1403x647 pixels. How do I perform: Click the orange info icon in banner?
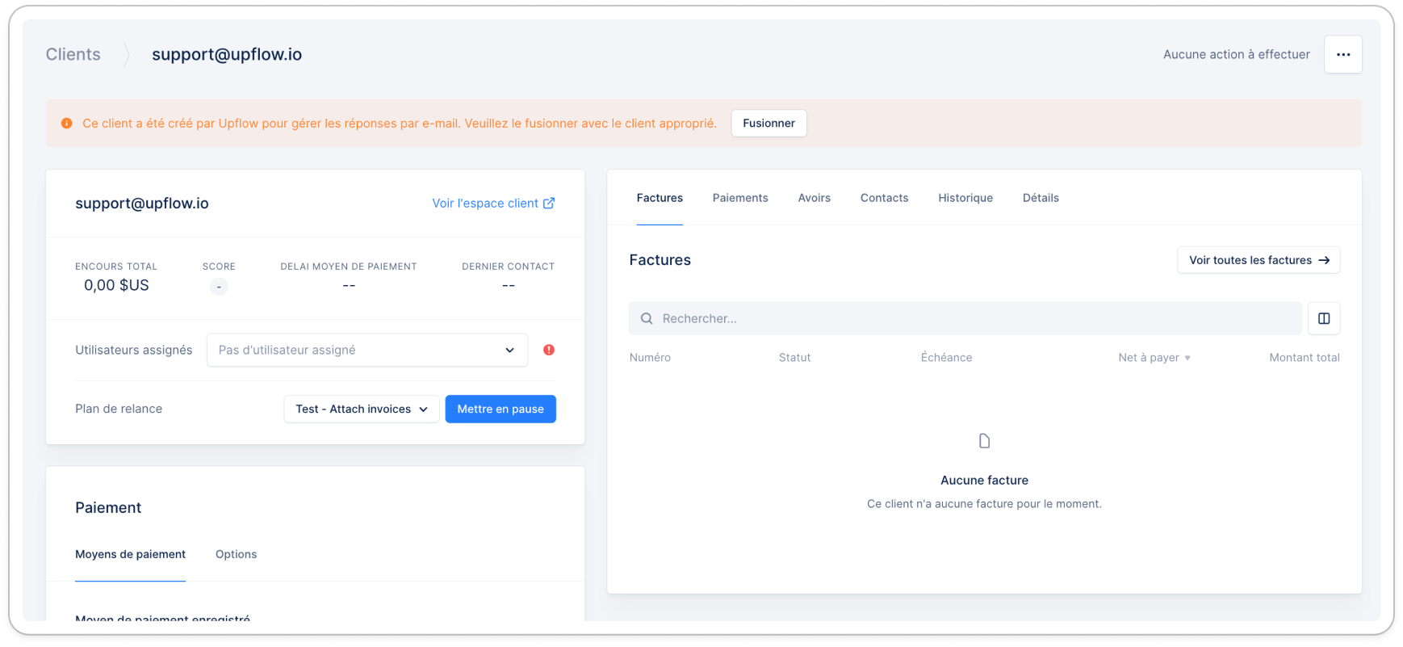(x=67, y=124)
